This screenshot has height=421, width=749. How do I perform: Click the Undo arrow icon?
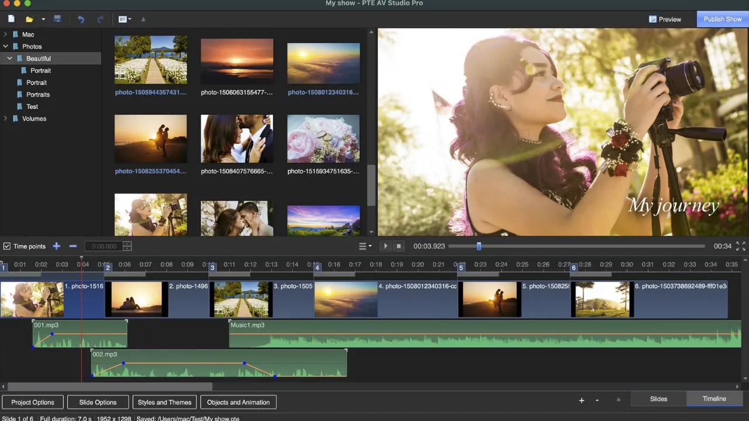pyautogui.click(x=81, y=19)
